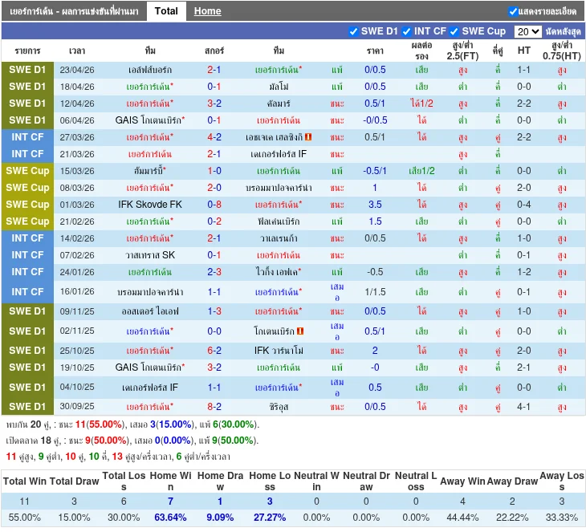Screen dimensions: 586x532
Task: Click red card icon beside โกเตนเบิร์ก on 02/11/25
Action: coord(300,331)
